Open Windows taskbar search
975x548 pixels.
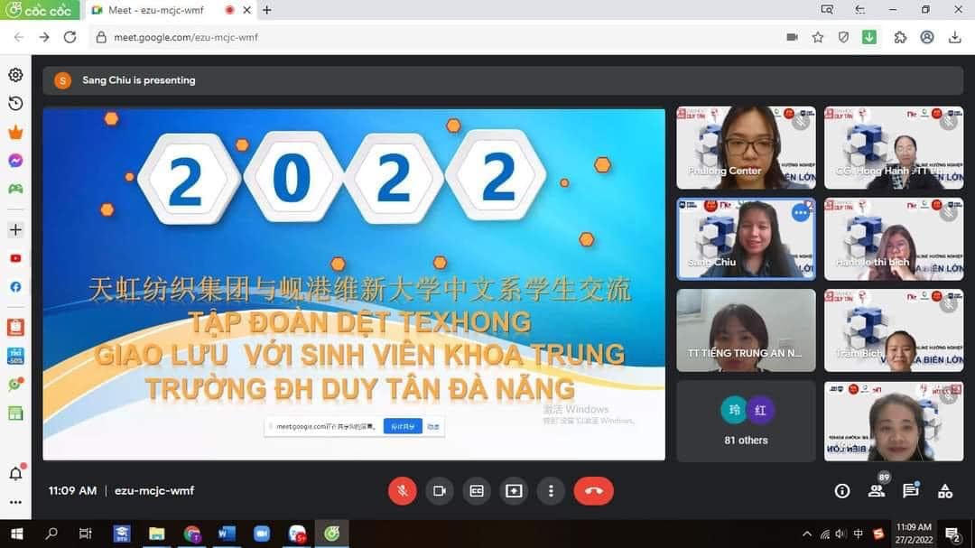[x=51, y=534]
